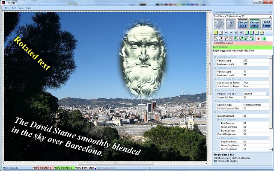The image size is (274, 171).
Task: Click the Source 1/2 Bias value field
Action: pyautogui.click(x=256, y=97)
